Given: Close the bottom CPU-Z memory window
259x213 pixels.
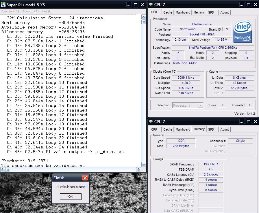Looking at the screenshot, I should coord(255,122).
